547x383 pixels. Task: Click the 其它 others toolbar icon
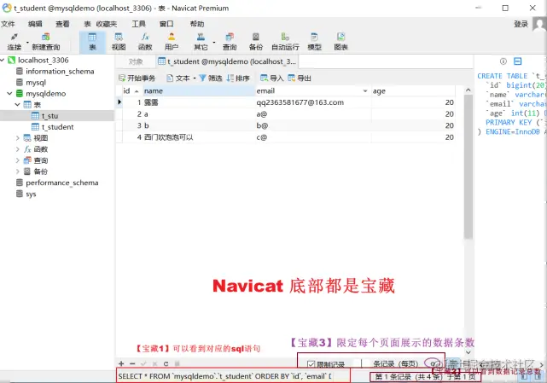[201, 41]
